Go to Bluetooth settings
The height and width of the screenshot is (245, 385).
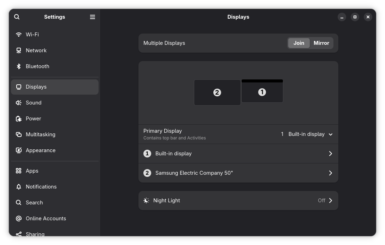click(x=55, y=66)
